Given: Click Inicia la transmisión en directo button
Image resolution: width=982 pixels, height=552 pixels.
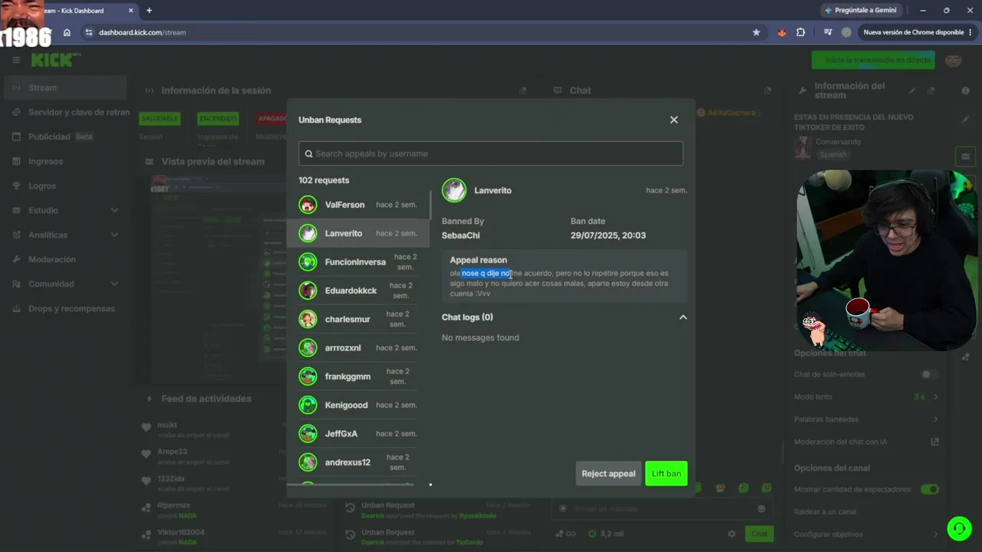Looking at the screenshot, I should pos(873,60).
